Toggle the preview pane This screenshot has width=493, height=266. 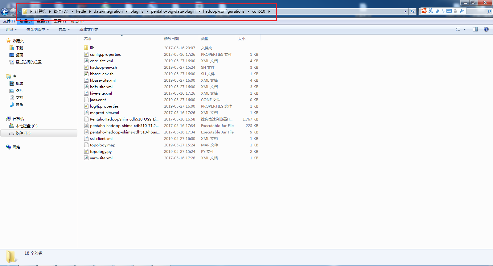[475, 29]
